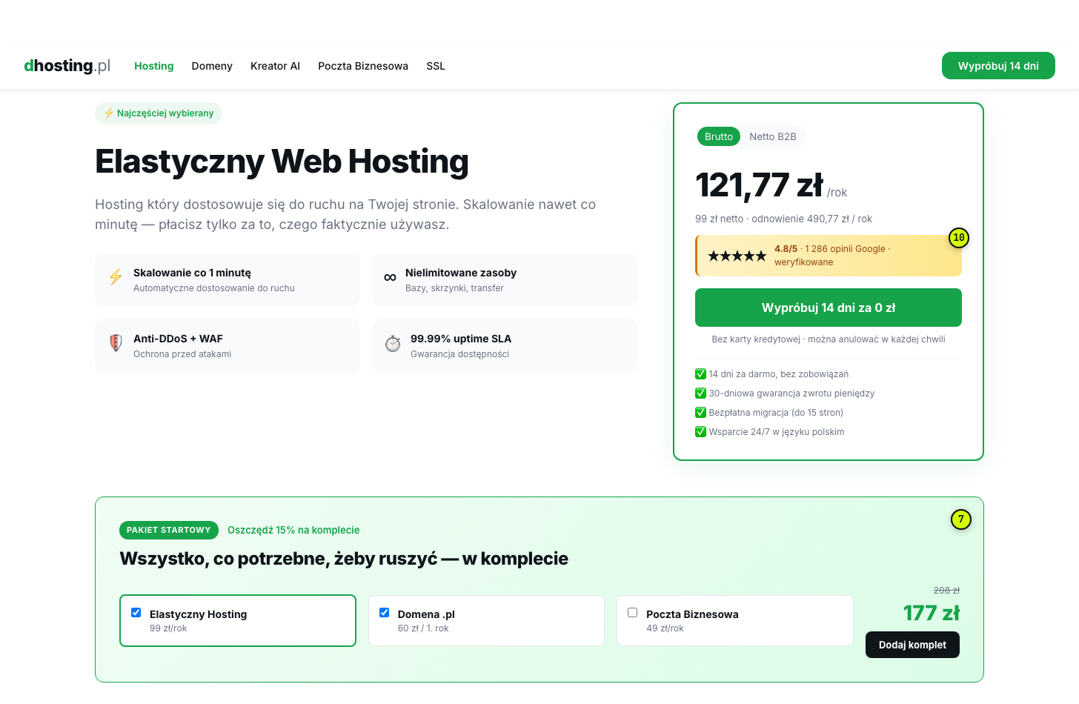The height and width of the screenshot is (704, 1079).
Task: Click the crossed-out 208 zł price
Action: tap(946, 591)
